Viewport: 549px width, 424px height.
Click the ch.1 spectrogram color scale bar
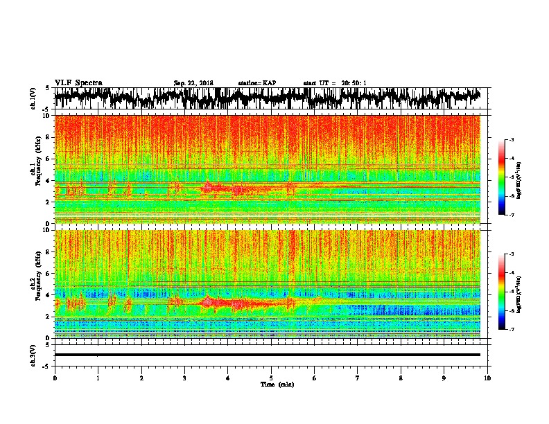501,177
